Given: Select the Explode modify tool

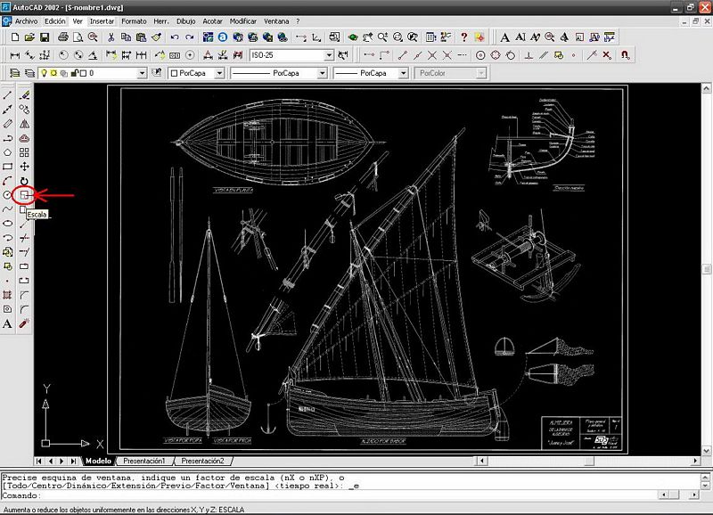Looking at the screenshot, I should pyautogui.click(x=24, y=323).
